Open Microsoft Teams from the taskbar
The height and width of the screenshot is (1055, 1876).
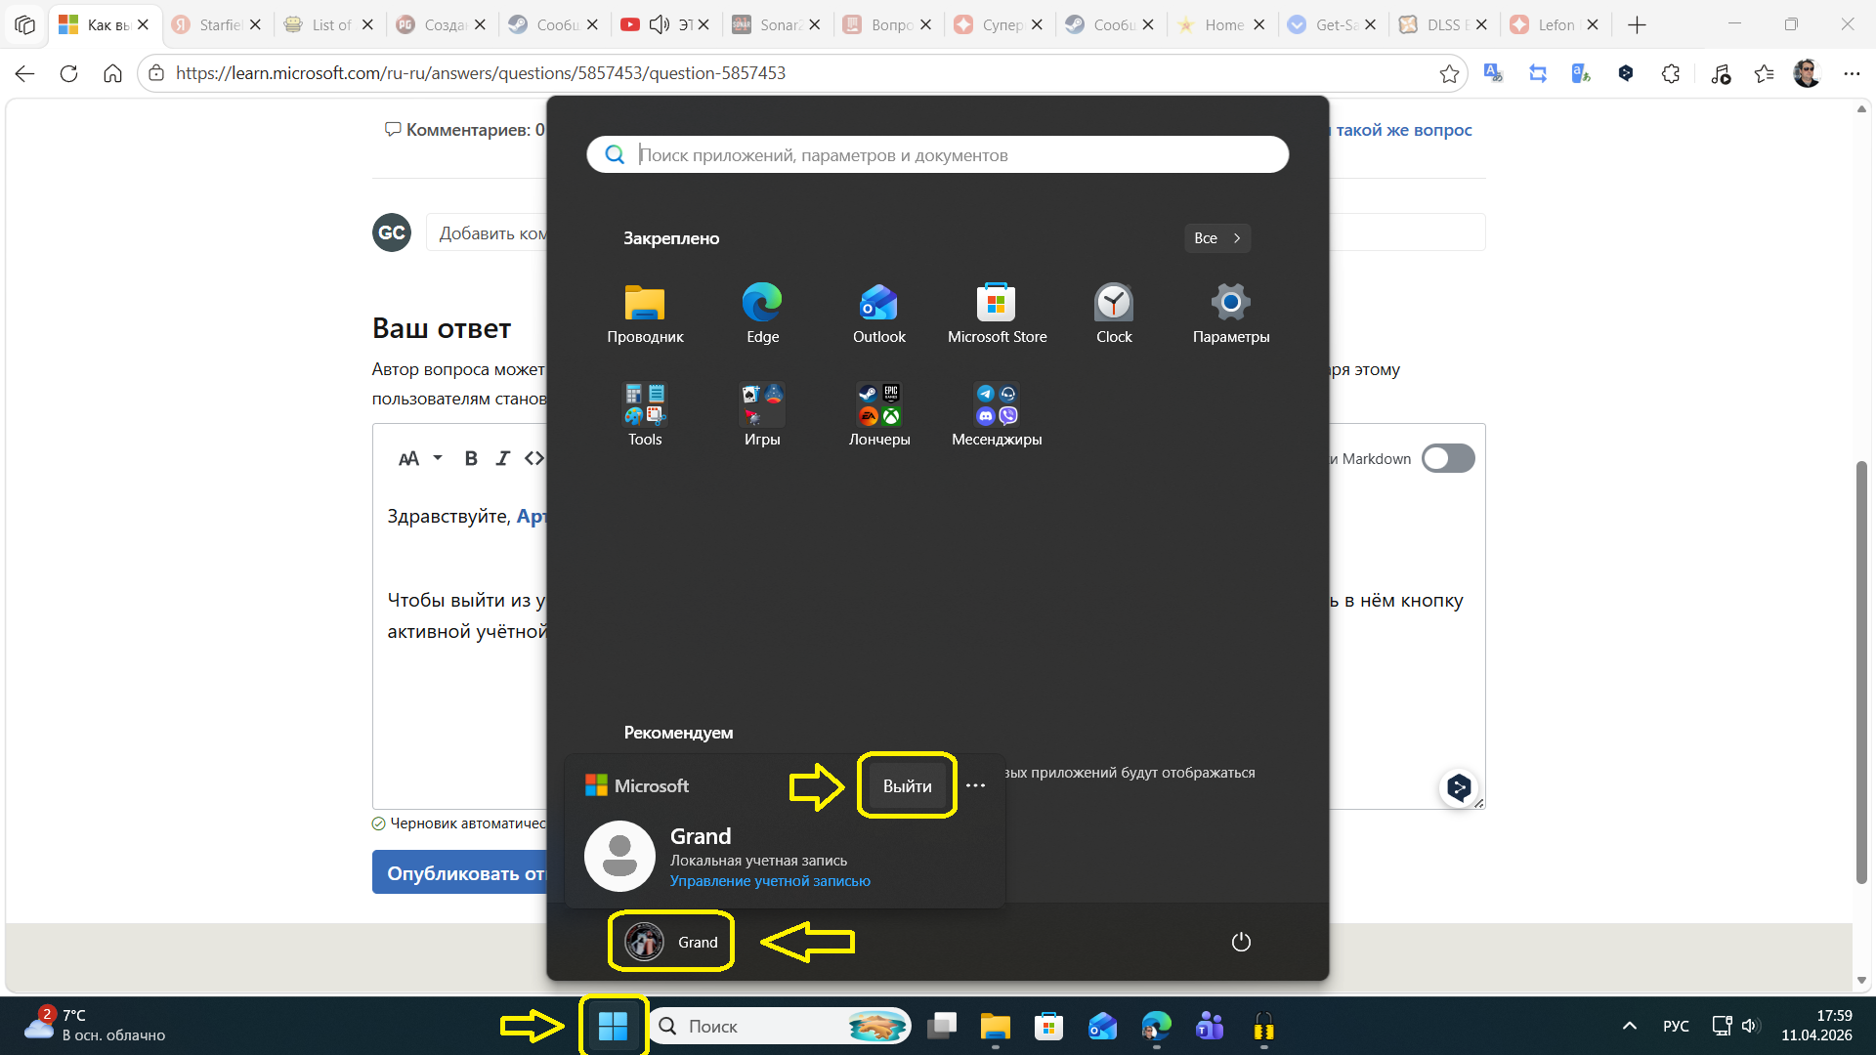pos(1210,1026)
